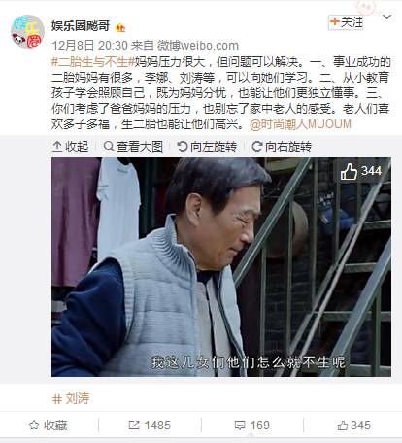Open the 娱乐圈飚哥 profile avatar

click(27, 31)
